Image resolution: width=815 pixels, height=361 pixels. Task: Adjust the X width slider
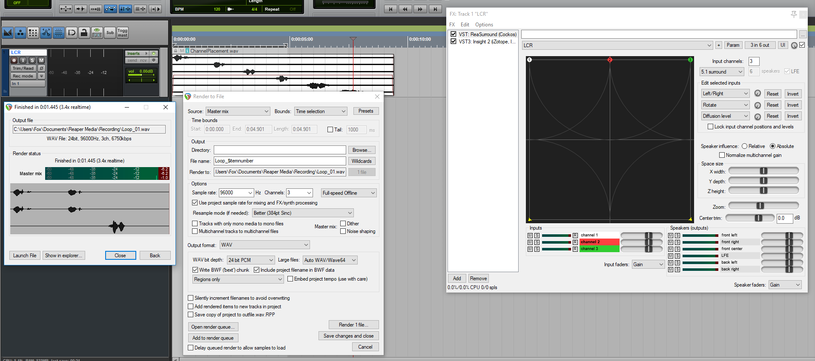(x=763, y=171)
